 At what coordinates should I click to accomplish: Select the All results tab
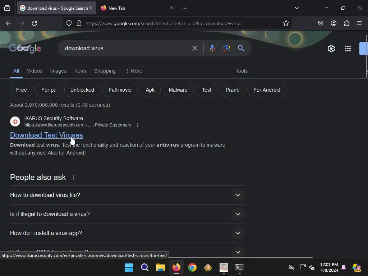point(16,71)
